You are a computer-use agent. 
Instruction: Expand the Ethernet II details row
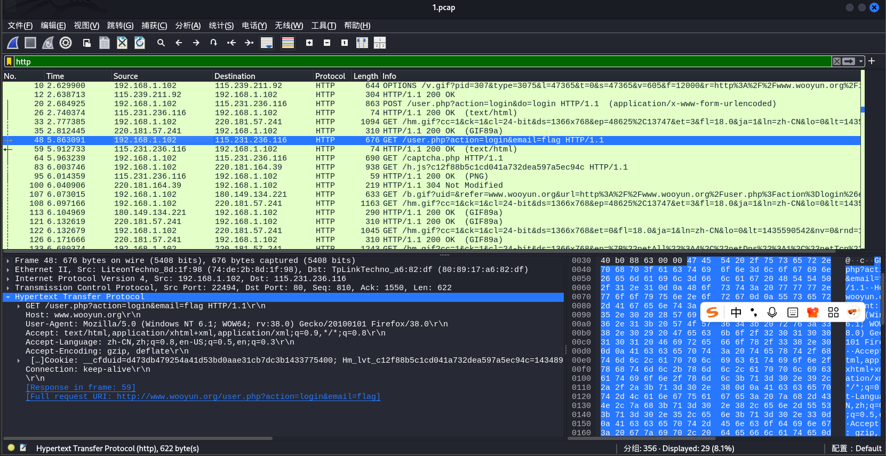[x=8, y=270]
